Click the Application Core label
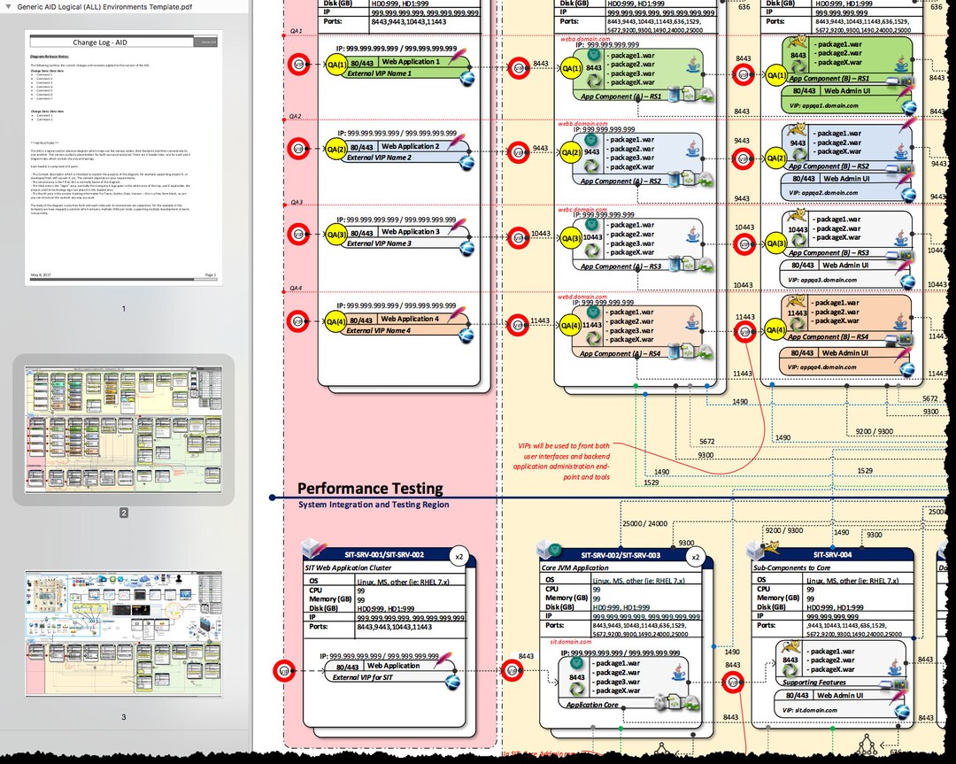956x764 pixels. click(592, 705)
